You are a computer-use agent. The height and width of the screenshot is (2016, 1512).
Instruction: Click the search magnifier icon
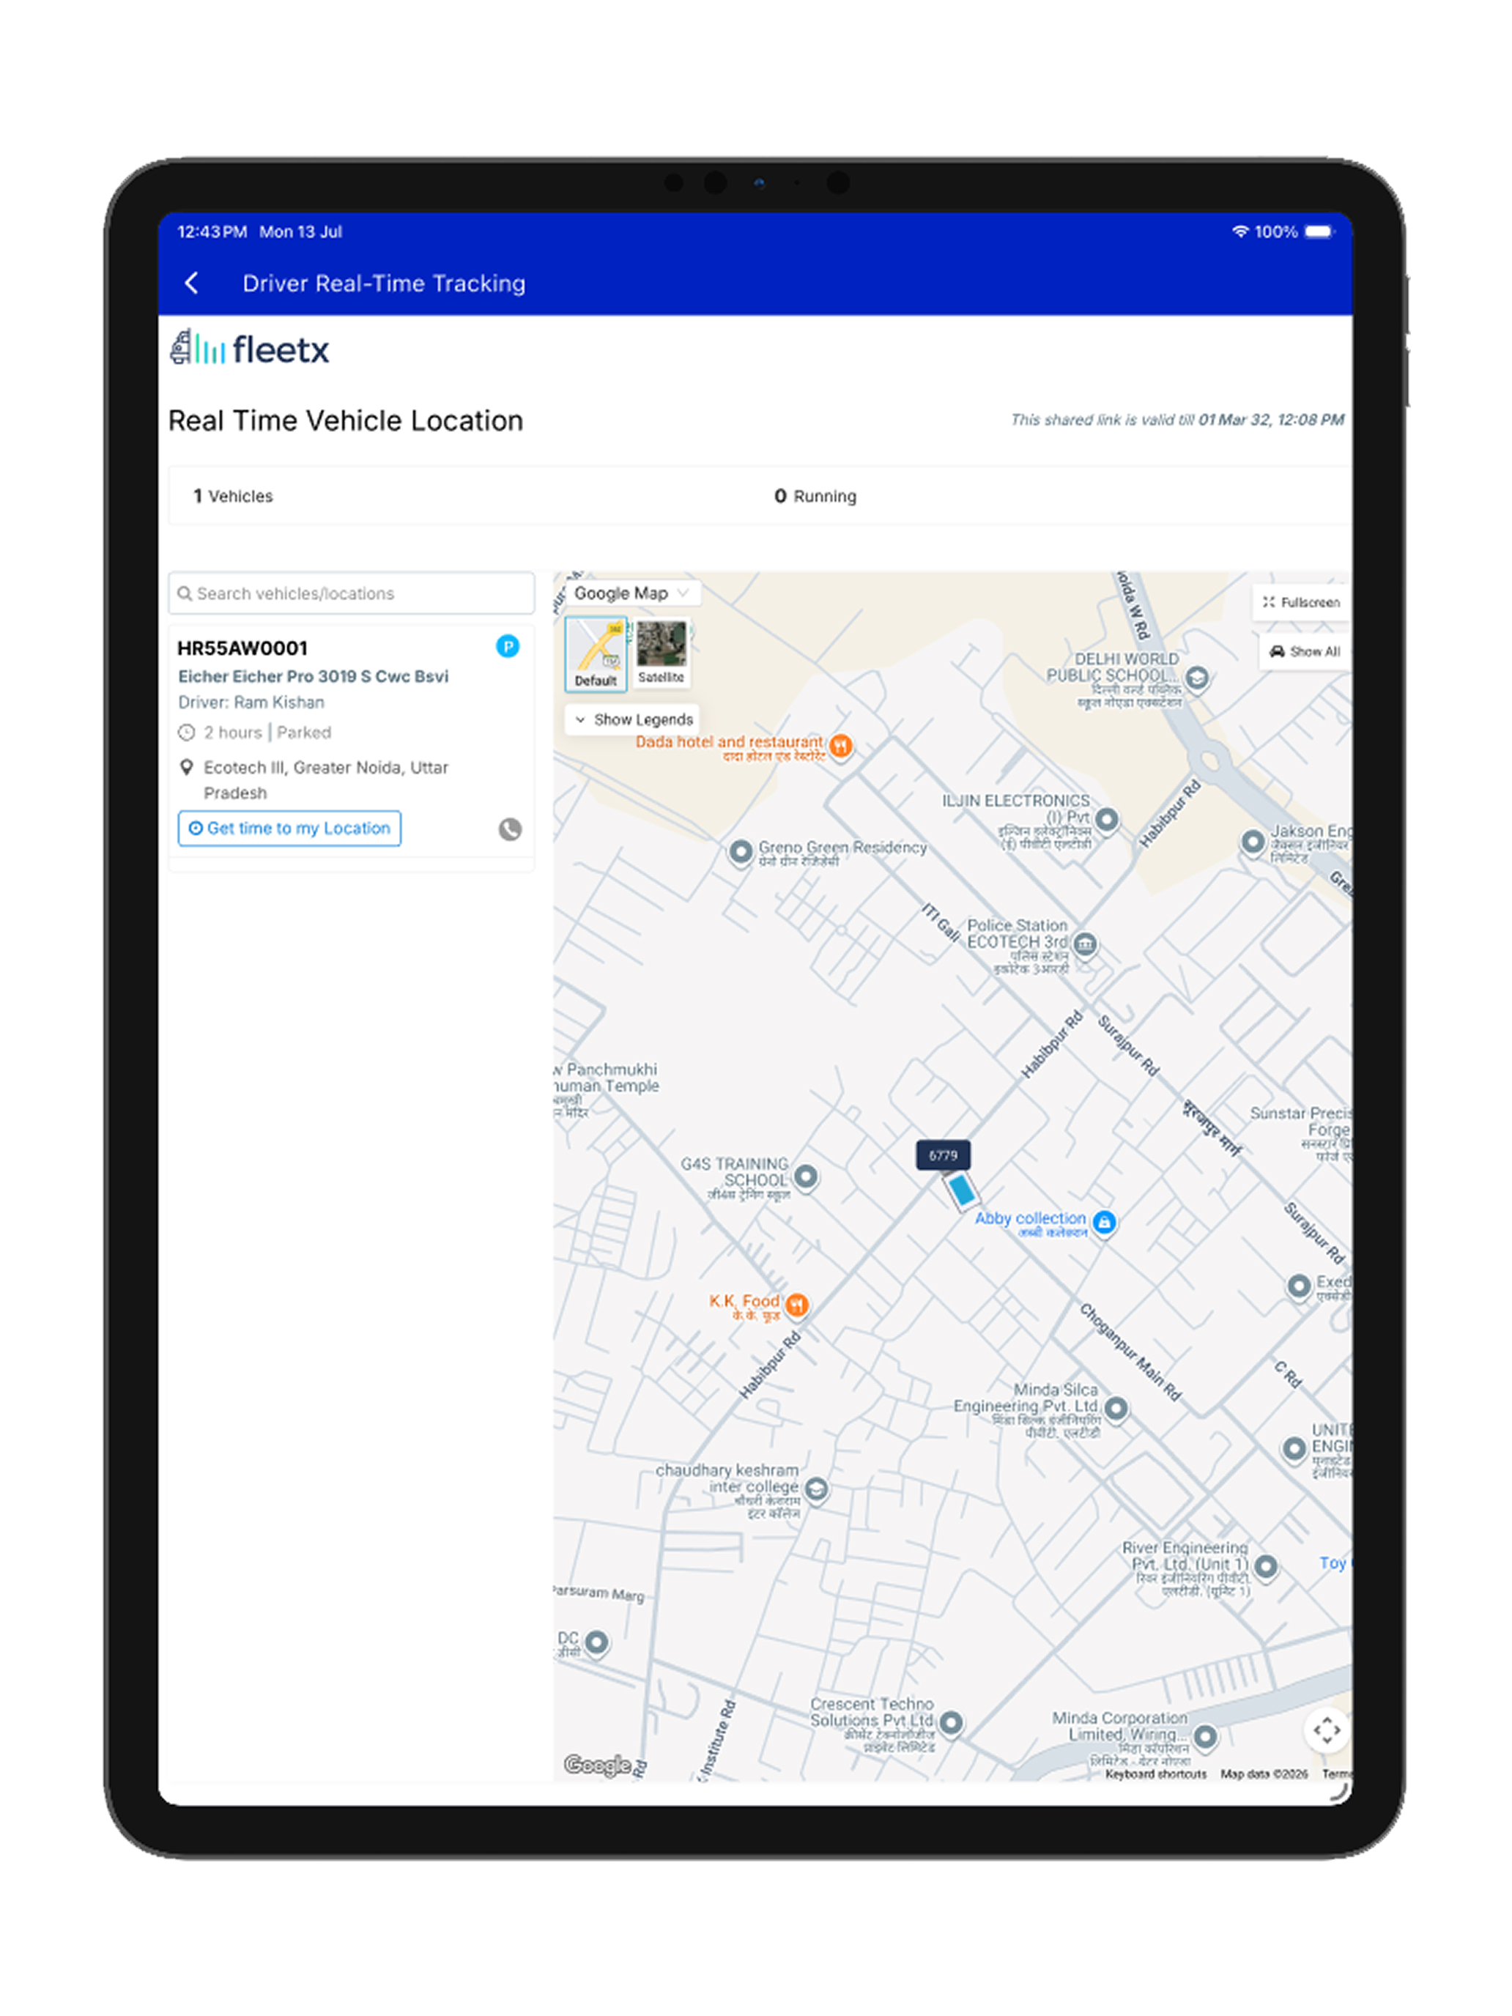click(184, 593)
